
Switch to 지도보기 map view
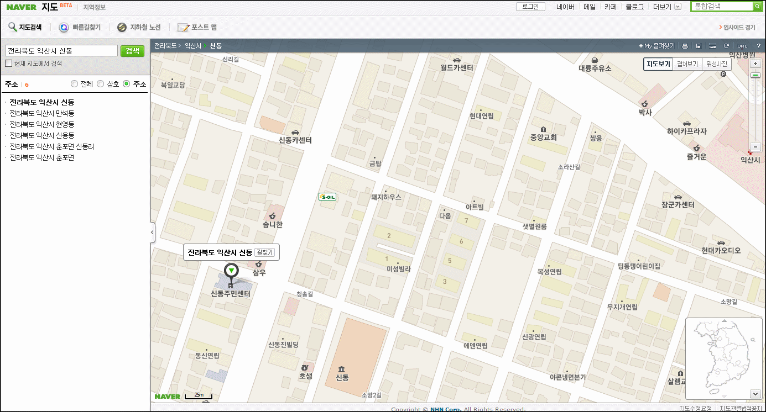(658, 64)
